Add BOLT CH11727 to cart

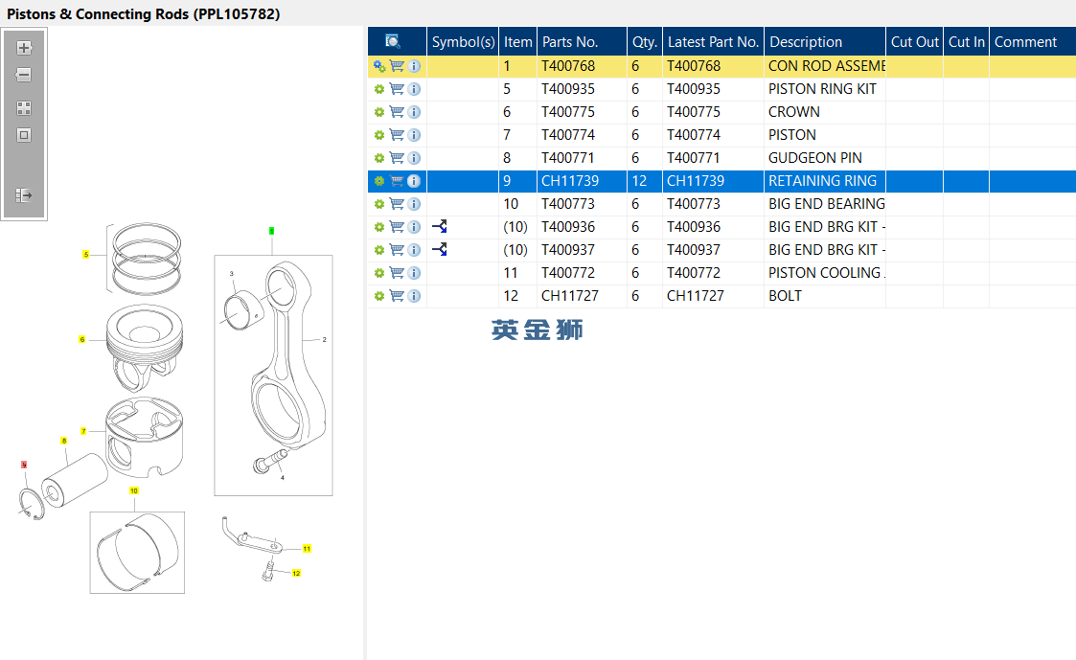[397, 296]
